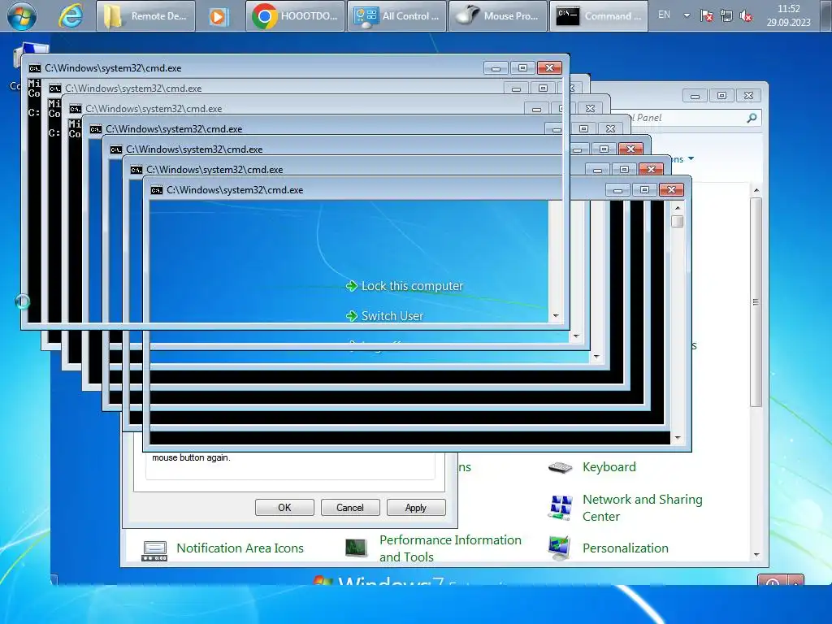832x624 pixels.
Task: Minimize the Control Panel window
Action: (695, 96)
